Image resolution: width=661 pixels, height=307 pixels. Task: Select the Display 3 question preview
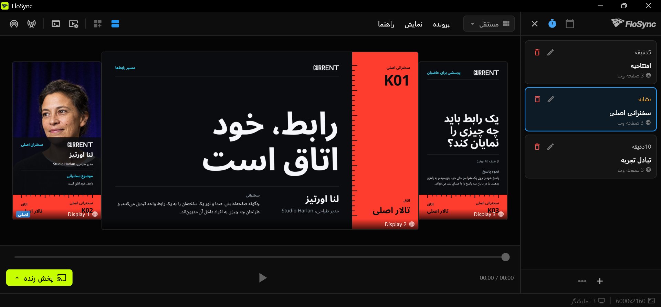pyautogui.click(x=463, y=140)
